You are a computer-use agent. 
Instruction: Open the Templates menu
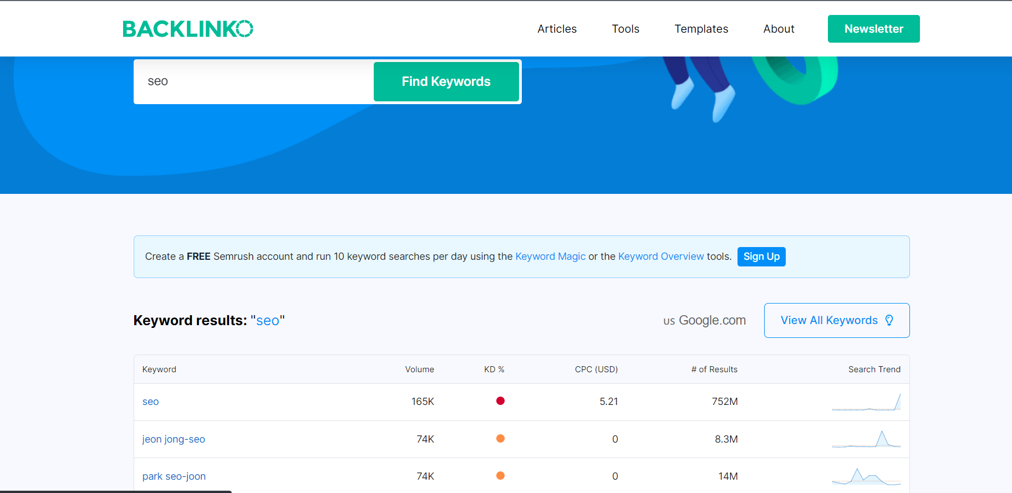tap(701, 29)
